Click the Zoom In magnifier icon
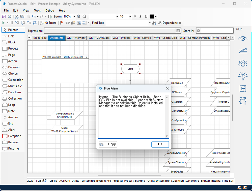The image size is (252, 191). [79, 17]
